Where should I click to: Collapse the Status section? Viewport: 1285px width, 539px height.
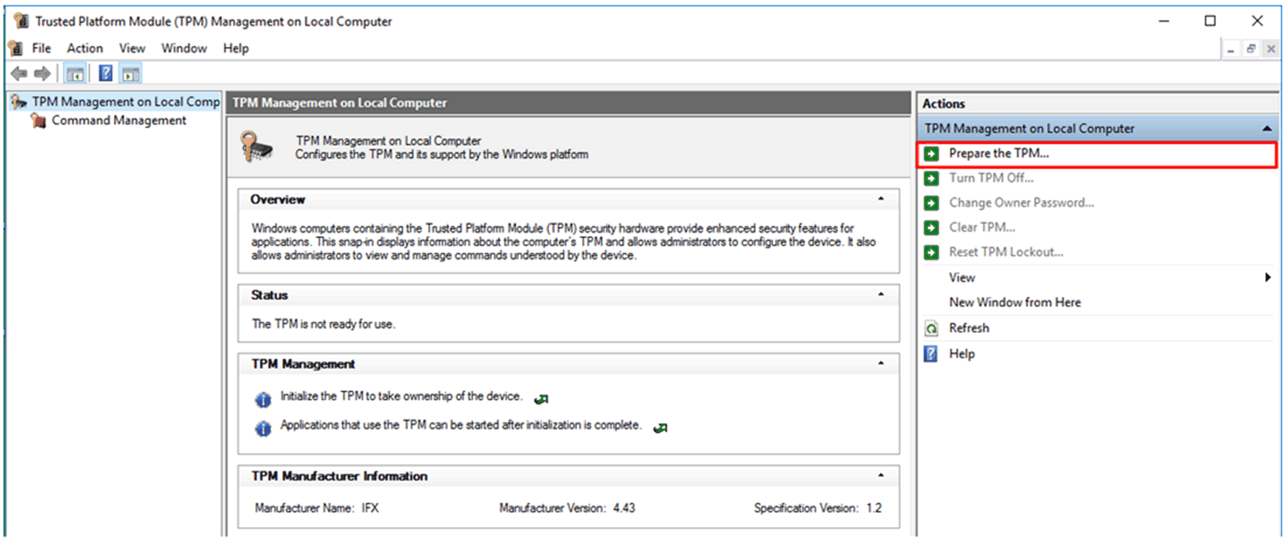(880, 294)
